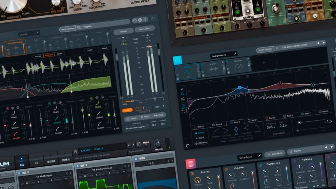
Task: Click next arrow on LH 6 filter type
Action: [172, 160]
